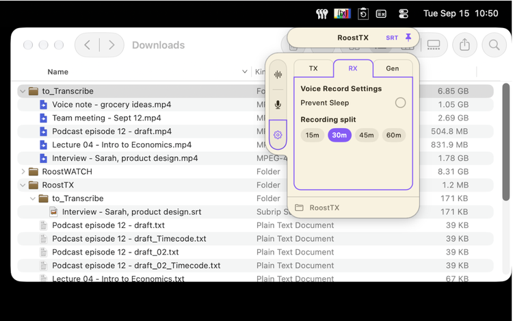
Task: Click the Finder gallery view toolbar icon
Action: click(434, 44)
